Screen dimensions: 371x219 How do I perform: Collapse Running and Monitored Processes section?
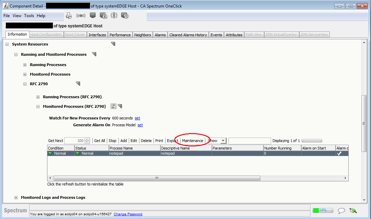(x=16, y=54)
